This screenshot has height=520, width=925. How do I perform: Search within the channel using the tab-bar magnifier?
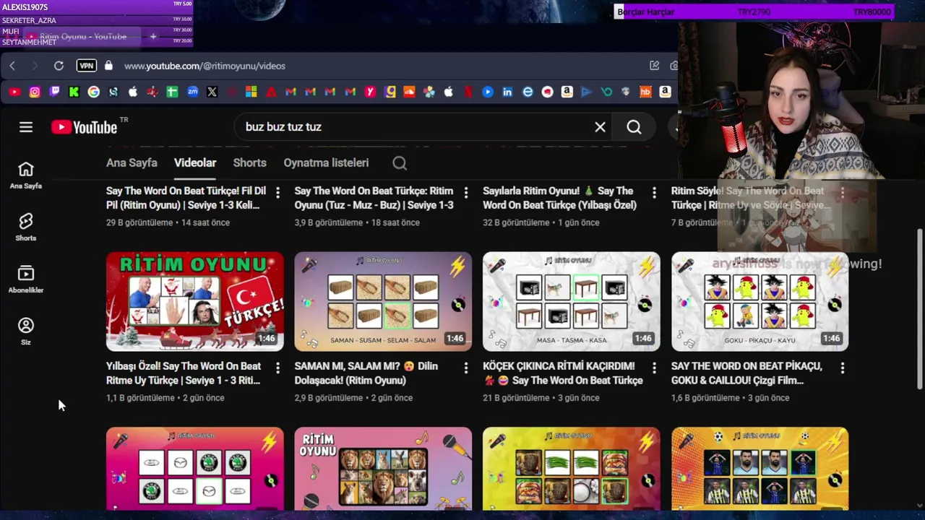click(x=400, y=163)
